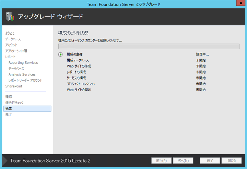Open the データベース step in sidebar

(13, 39)
